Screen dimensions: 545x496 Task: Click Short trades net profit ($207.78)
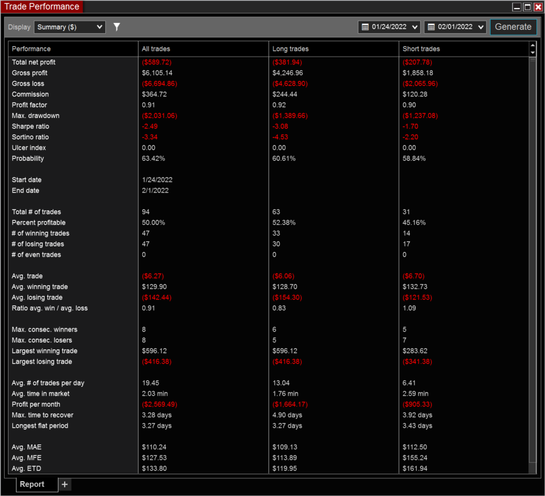(417, 62)
